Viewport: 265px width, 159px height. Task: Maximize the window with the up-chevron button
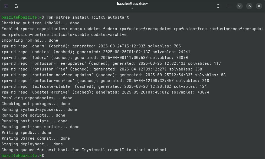pyautogui.click(x=249, y=6)
